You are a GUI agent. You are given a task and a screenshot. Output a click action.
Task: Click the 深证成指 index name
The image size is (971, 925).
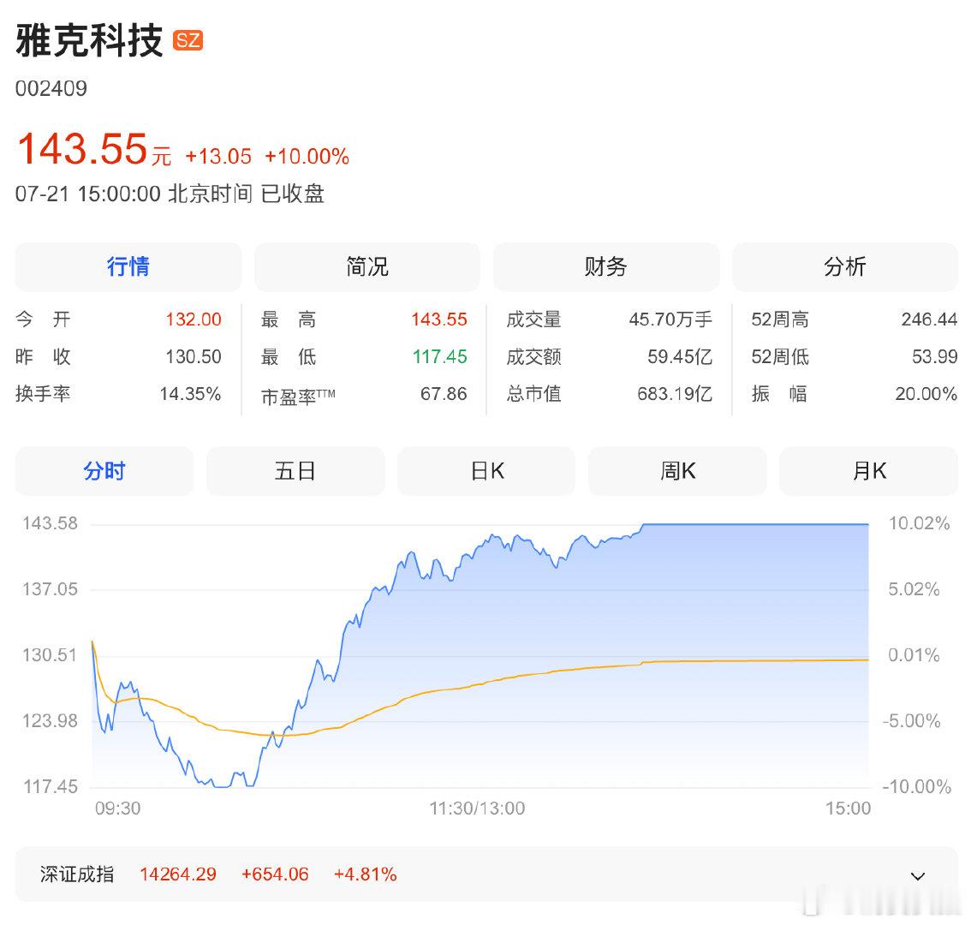77,874
